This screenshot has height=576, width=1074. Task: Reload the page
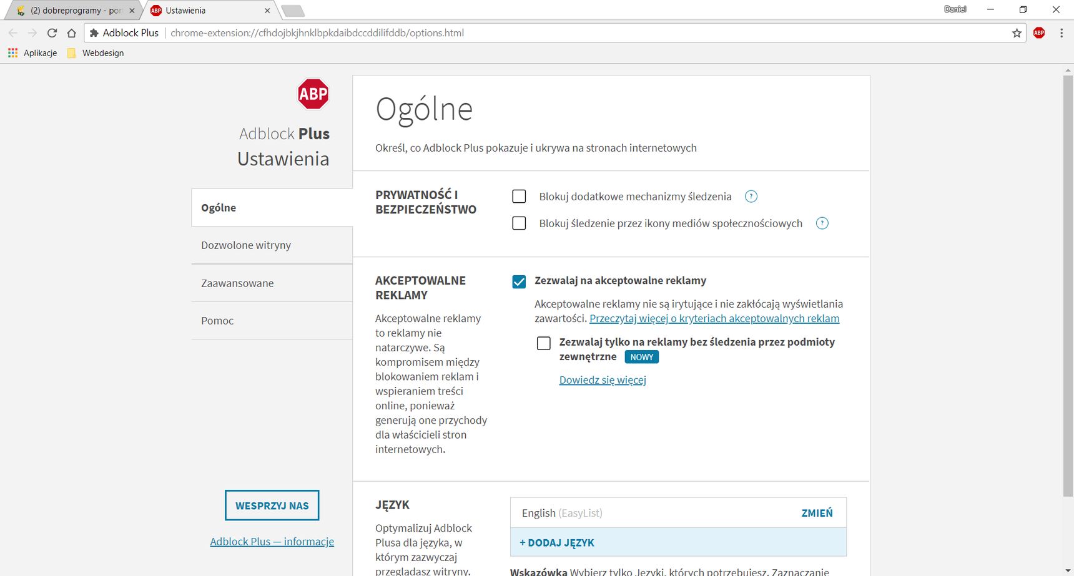52,33
